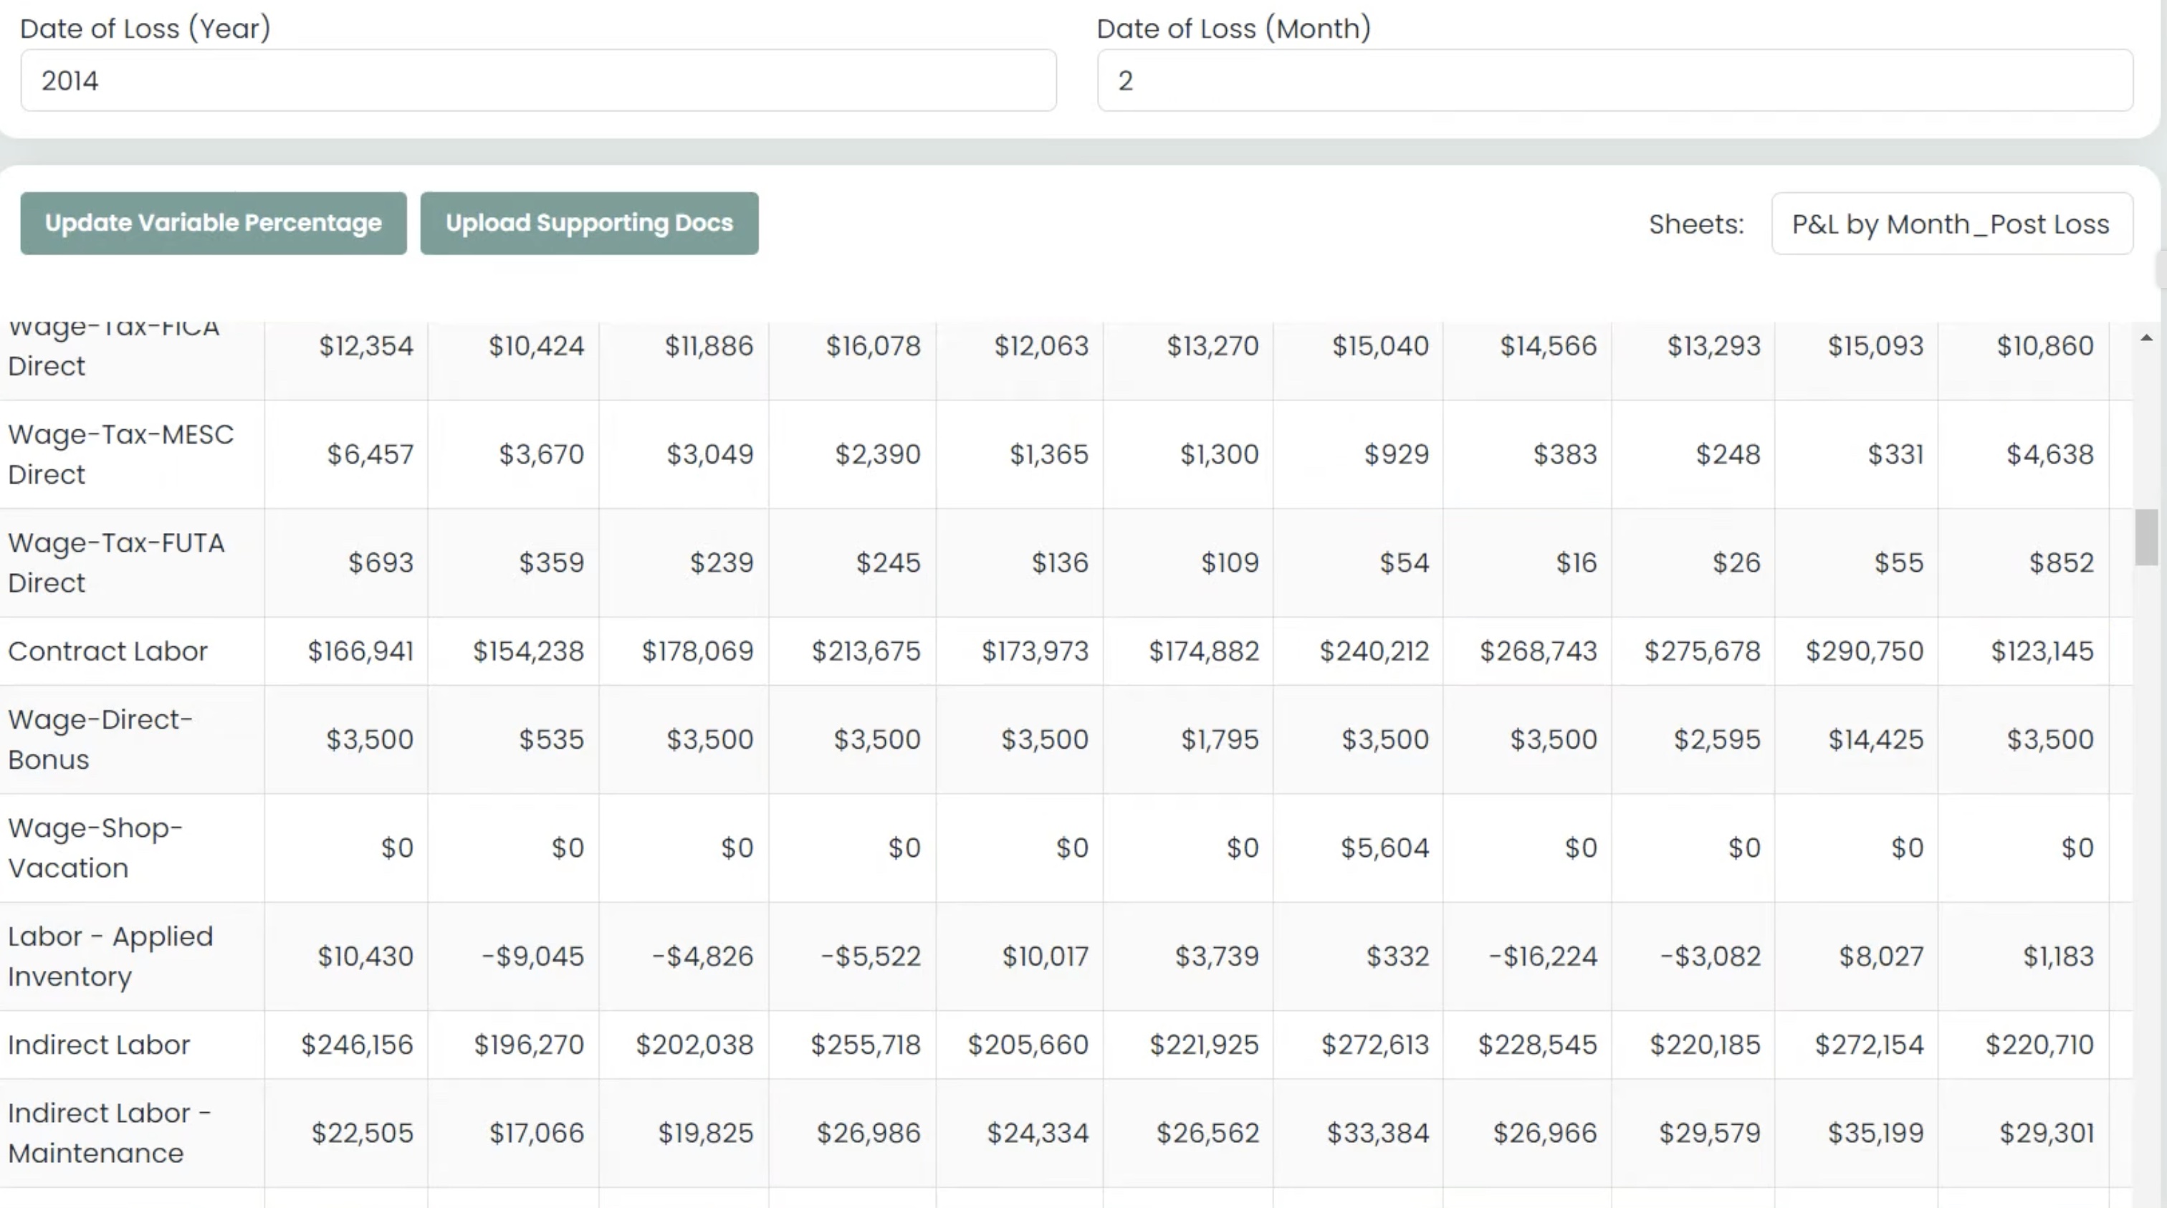Select the Labor - Applied Inventory row label
This screenshot has width=2167, height=1208.
pos(110,957)
